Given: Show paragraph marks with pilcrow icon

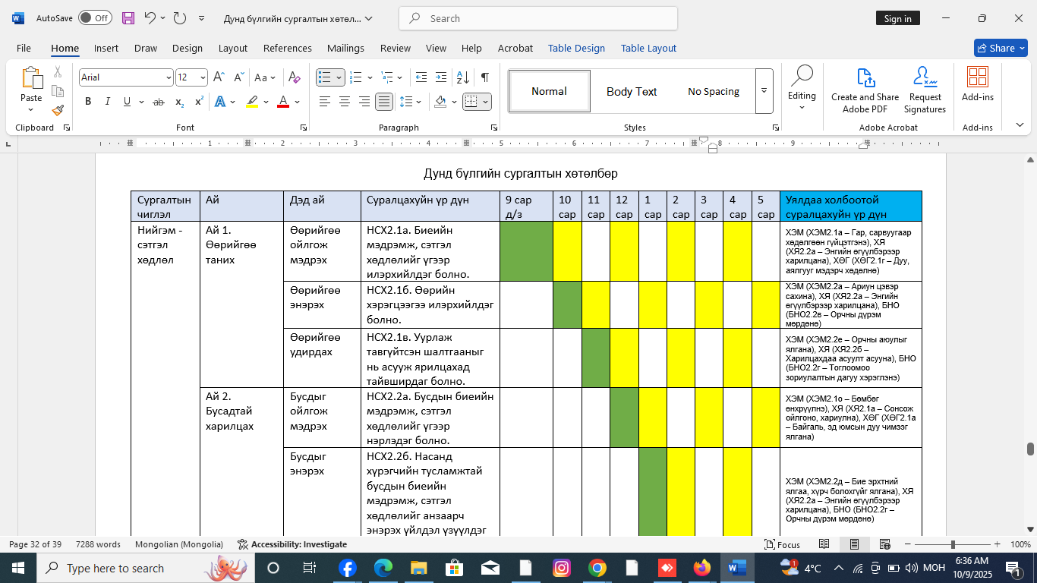Looking at the screenshot, I should coord(484,77).
